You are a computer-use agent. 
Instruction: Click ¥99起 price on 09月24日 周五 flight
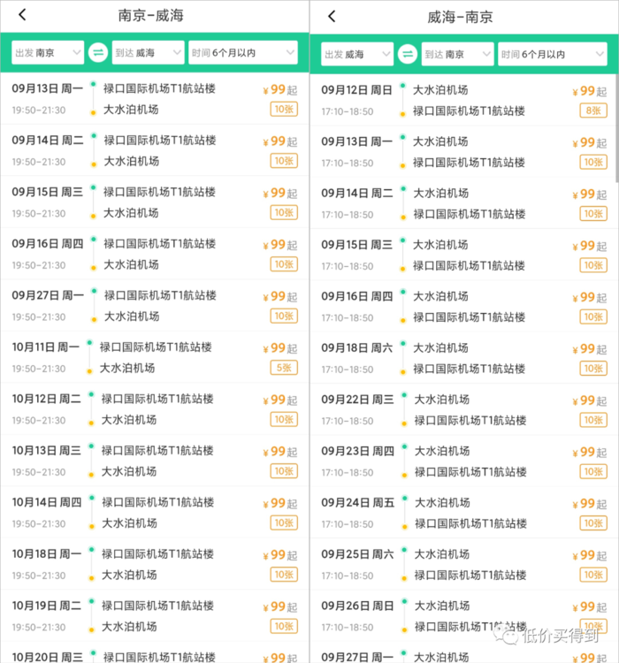point(589,503)
